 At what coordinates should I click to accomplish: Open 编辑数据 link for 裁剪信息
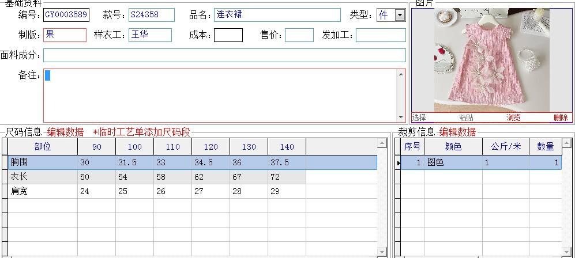[457, 132]
